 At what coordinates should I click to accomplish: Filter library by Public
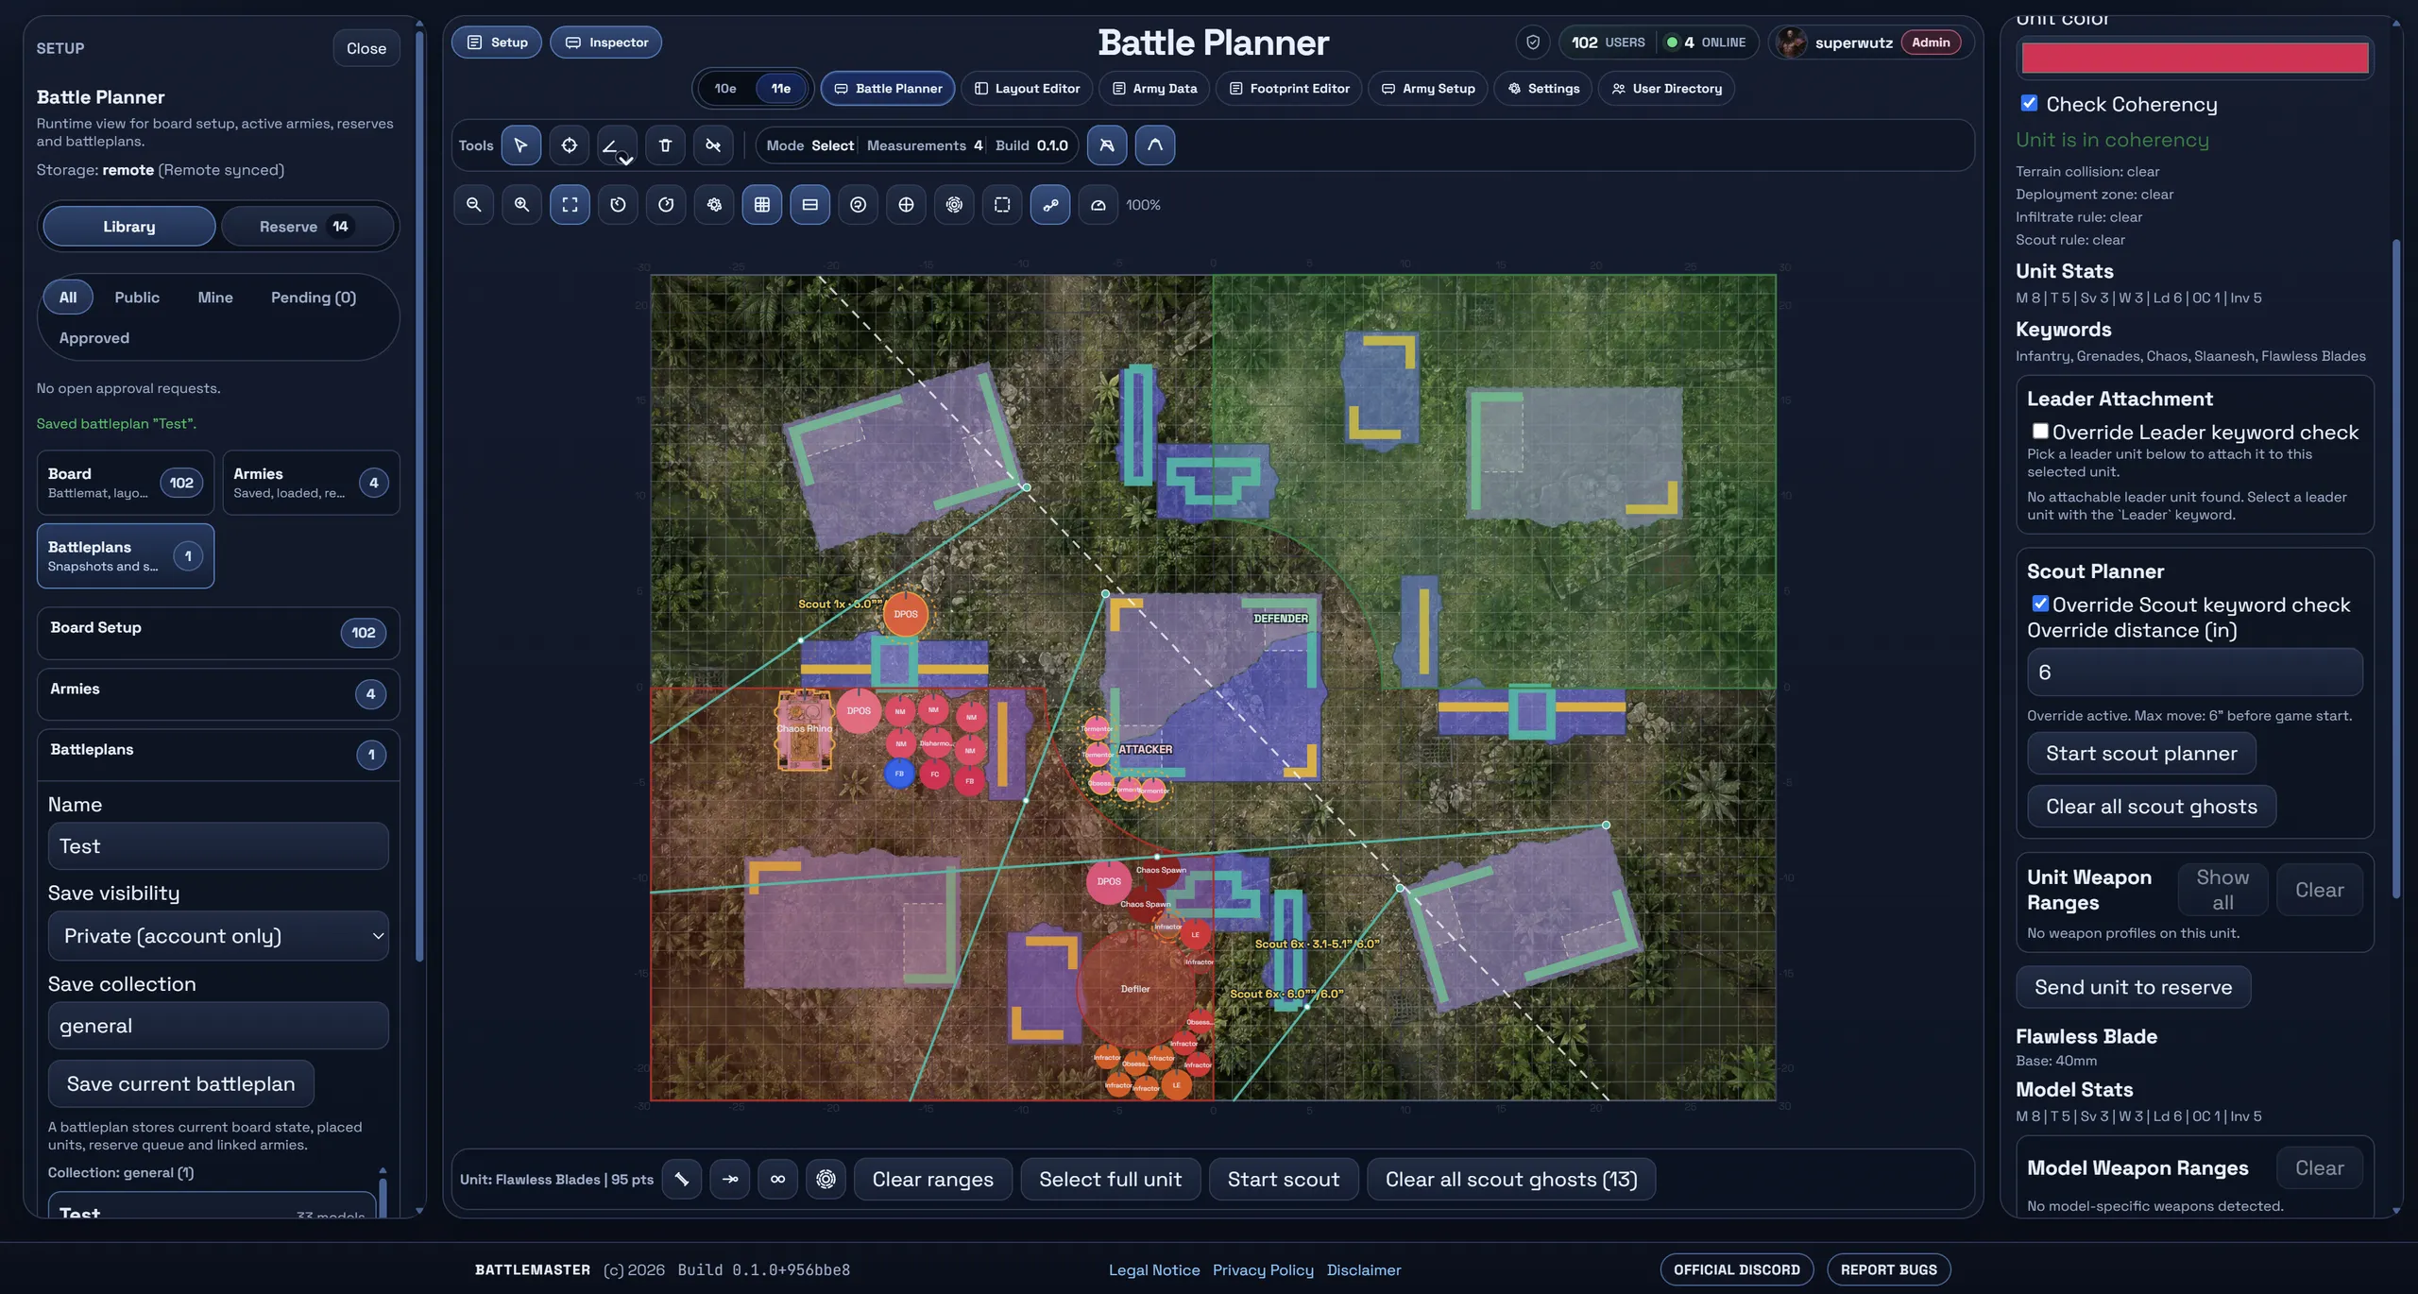coord(137,298)
